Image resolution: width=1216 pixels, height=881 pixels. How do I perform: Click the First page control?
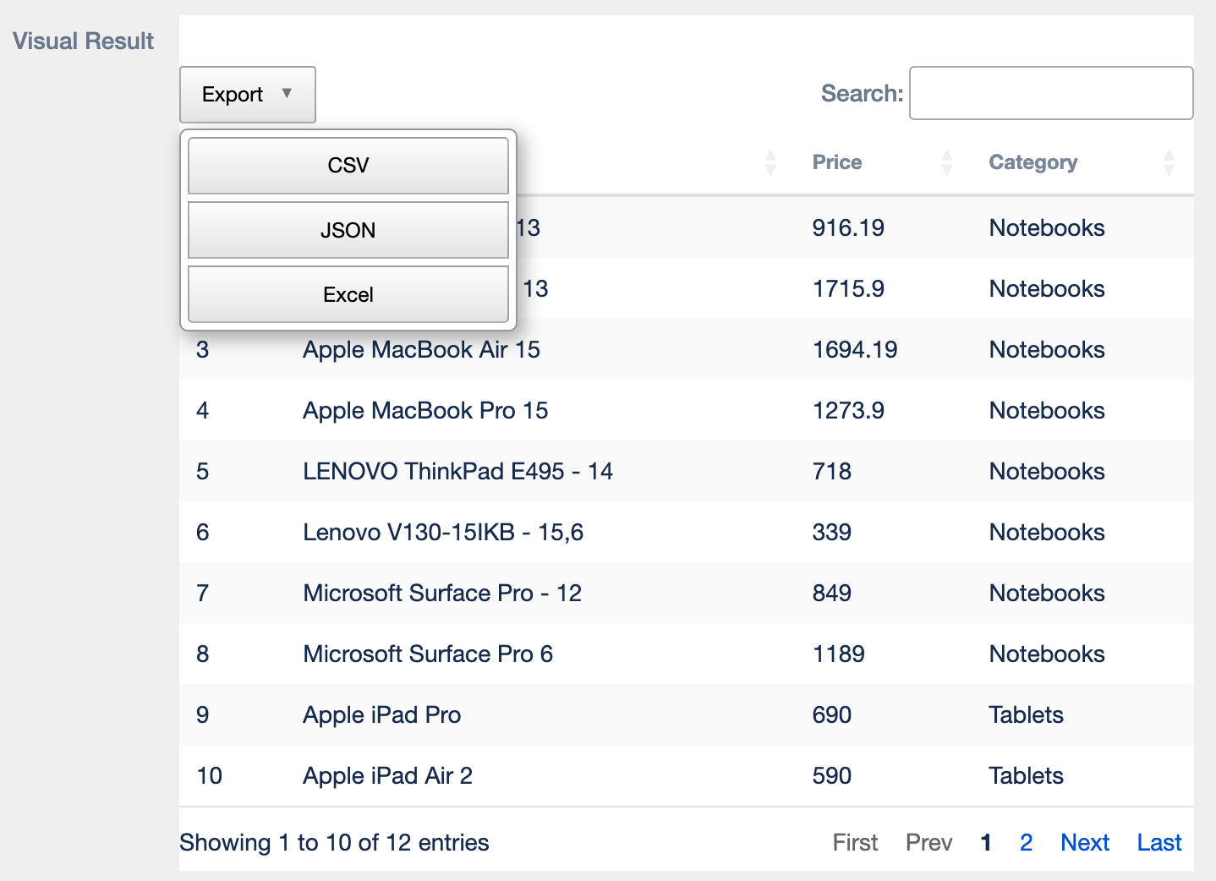(x=855, y=842)
